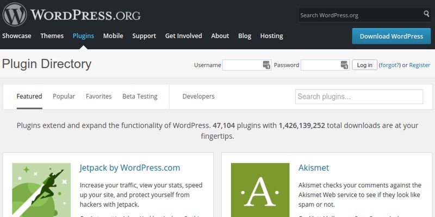This screenshot has width=435, height=217.
Task: Open the Developers tab
Action: pos(198,97)
